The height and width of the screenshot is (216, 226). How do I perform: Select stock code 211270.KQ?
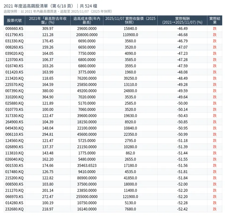14,190
